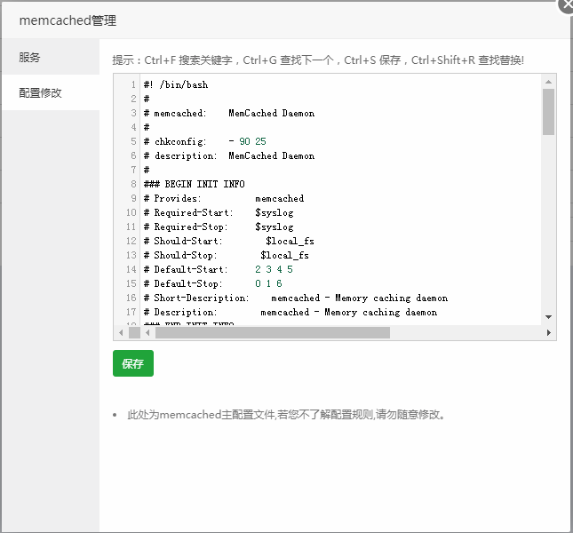
Task: Click the vertical scrollbar thumb
Action: [548, 112]
